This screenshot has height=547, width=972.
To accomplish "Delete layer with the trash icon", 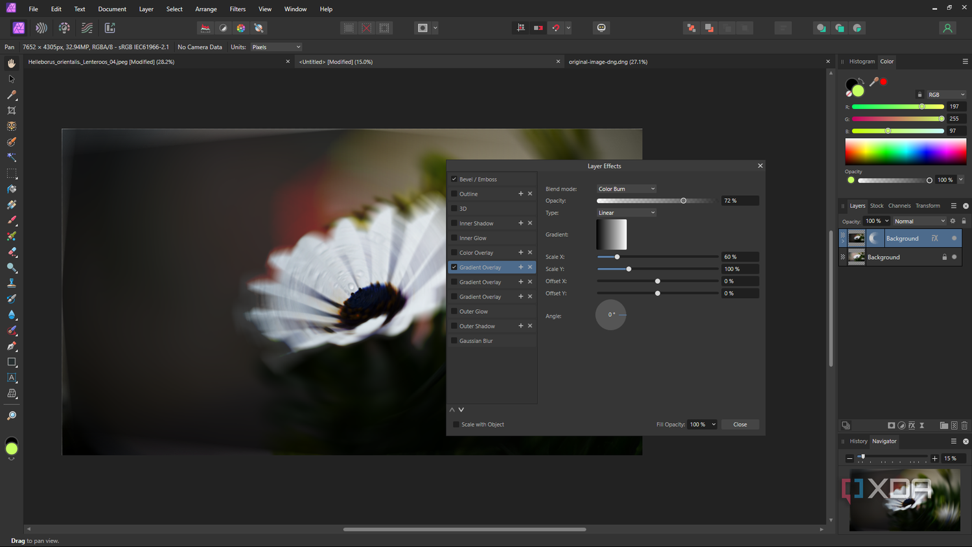I will tap(964, 425).
